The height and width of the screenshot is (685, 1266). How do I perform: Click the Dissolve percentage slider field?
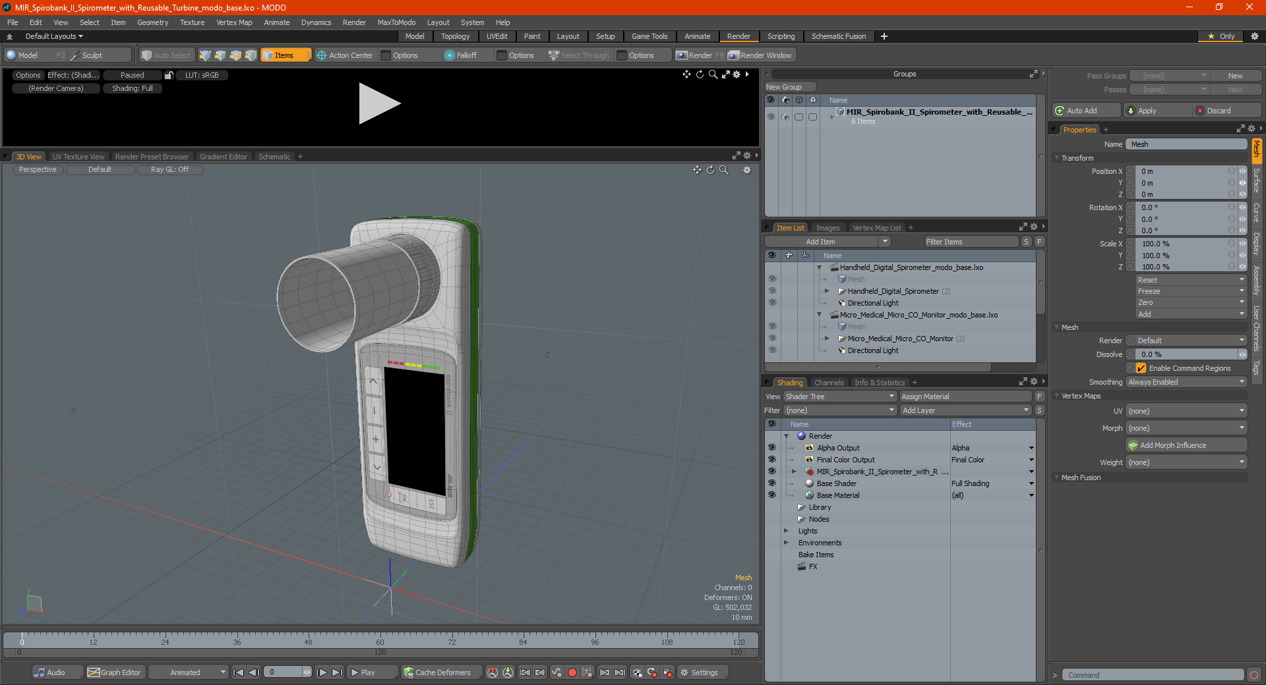tap(1186, 354)
